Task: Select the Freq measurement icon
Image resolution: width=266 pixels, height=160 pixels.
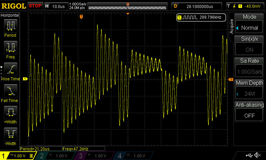Action: [x=10, y=48]
